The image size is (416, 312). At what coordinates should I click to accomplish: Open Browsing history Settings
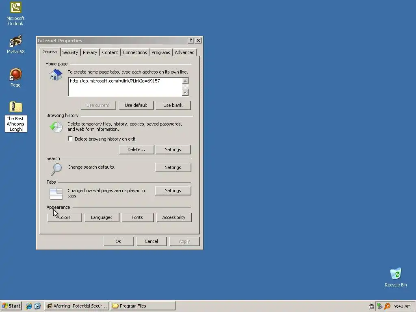(173, 149)
